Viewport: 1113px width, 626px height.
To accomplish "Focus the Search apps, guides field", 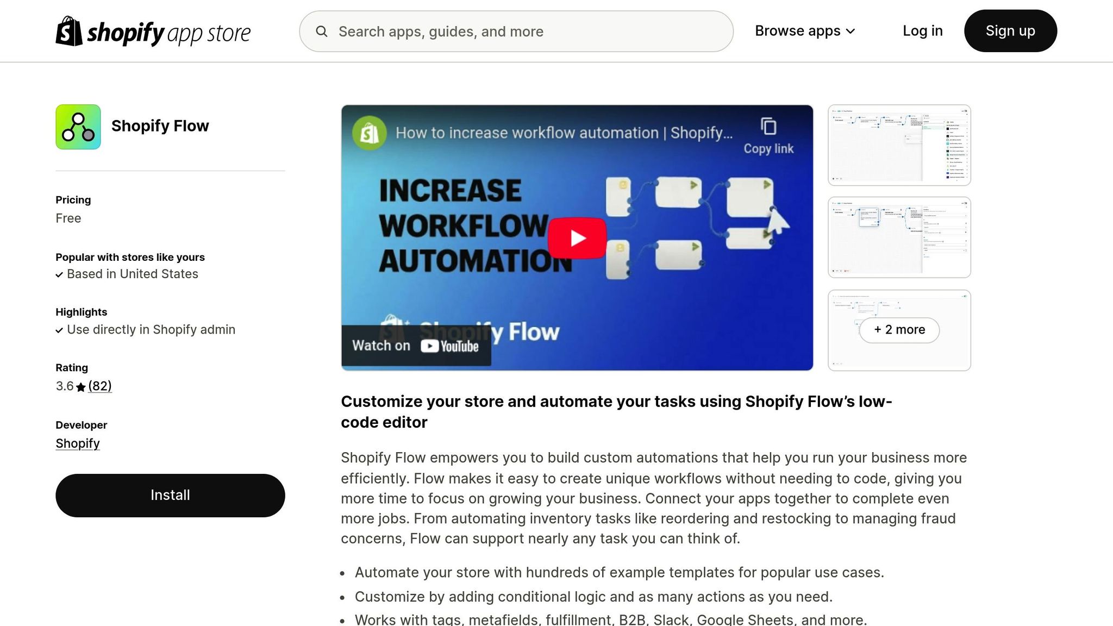I will click(516, 32).
